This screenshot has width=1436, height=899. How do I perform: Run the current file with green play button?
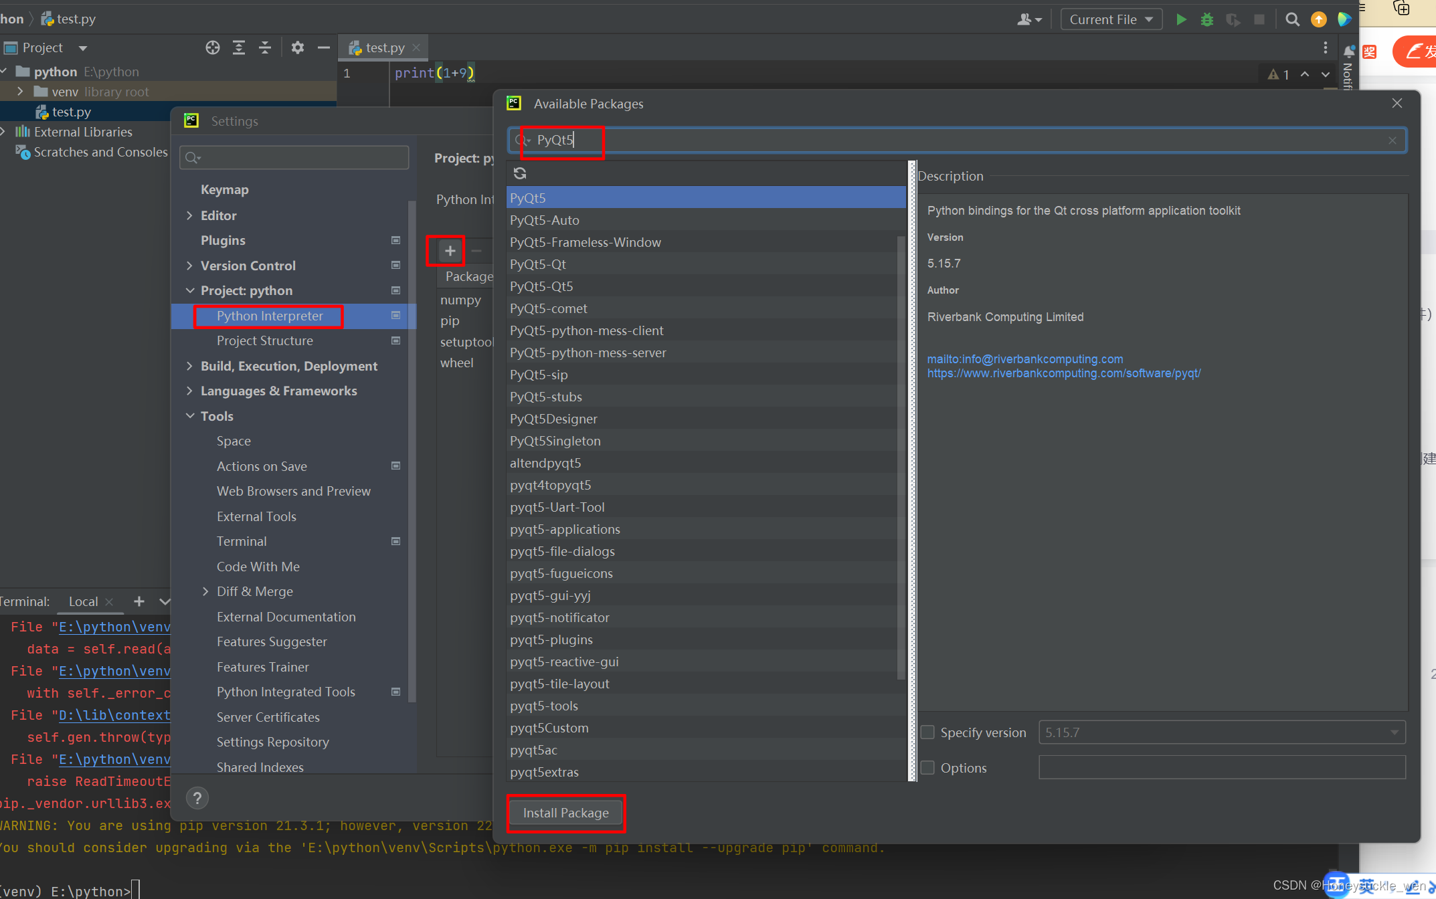[x=1181, y=19]
